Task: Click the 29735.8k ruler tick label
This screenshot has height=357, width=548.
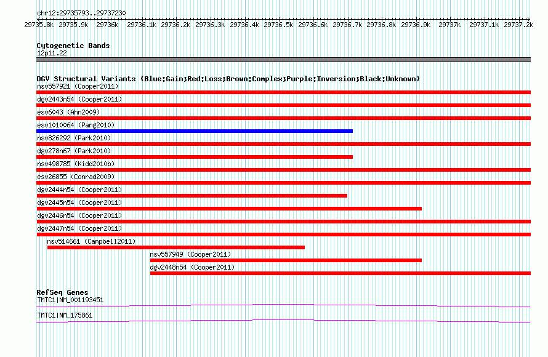Action: [39, 25]
